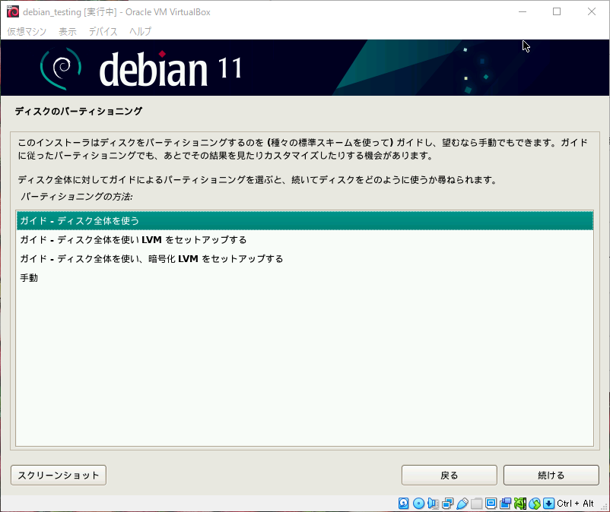The height and width of the screenshot is (512, 610).
Task: Click the recording status icon
Action: click(x=505, y=504)
